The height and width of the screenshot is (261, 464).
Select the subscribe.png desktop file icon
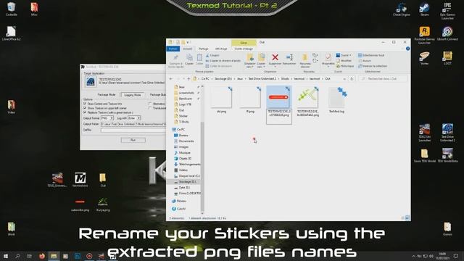[x=80, y=204]
